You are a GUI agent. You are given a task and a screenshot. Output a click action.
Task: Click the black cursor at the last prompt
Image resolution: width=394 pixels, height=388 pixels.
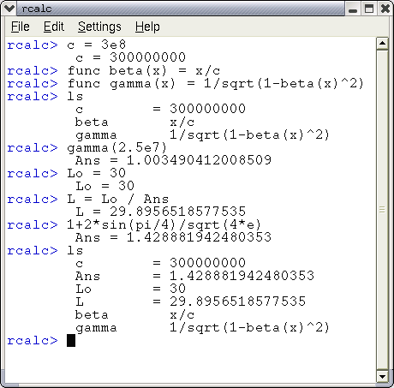click(71, 340)
